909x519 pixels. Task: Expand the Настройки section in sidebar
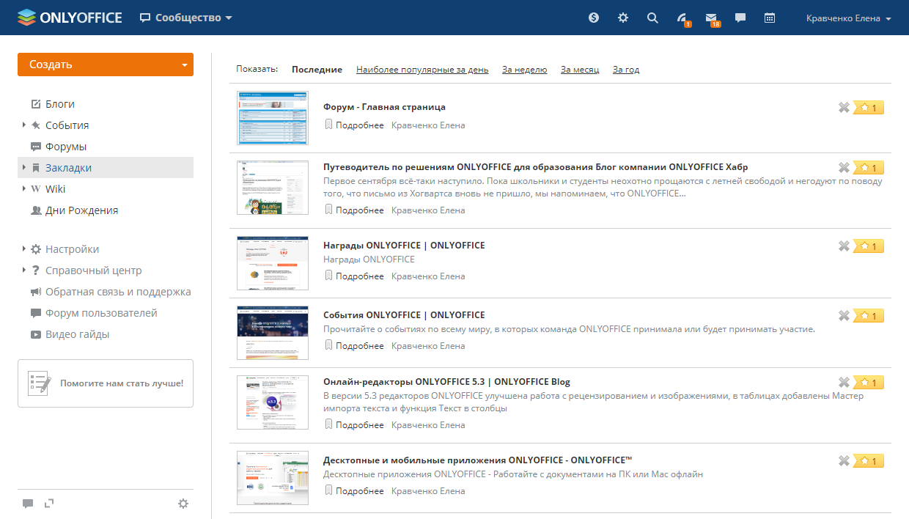pyautogui.click(x=24, y=249)
